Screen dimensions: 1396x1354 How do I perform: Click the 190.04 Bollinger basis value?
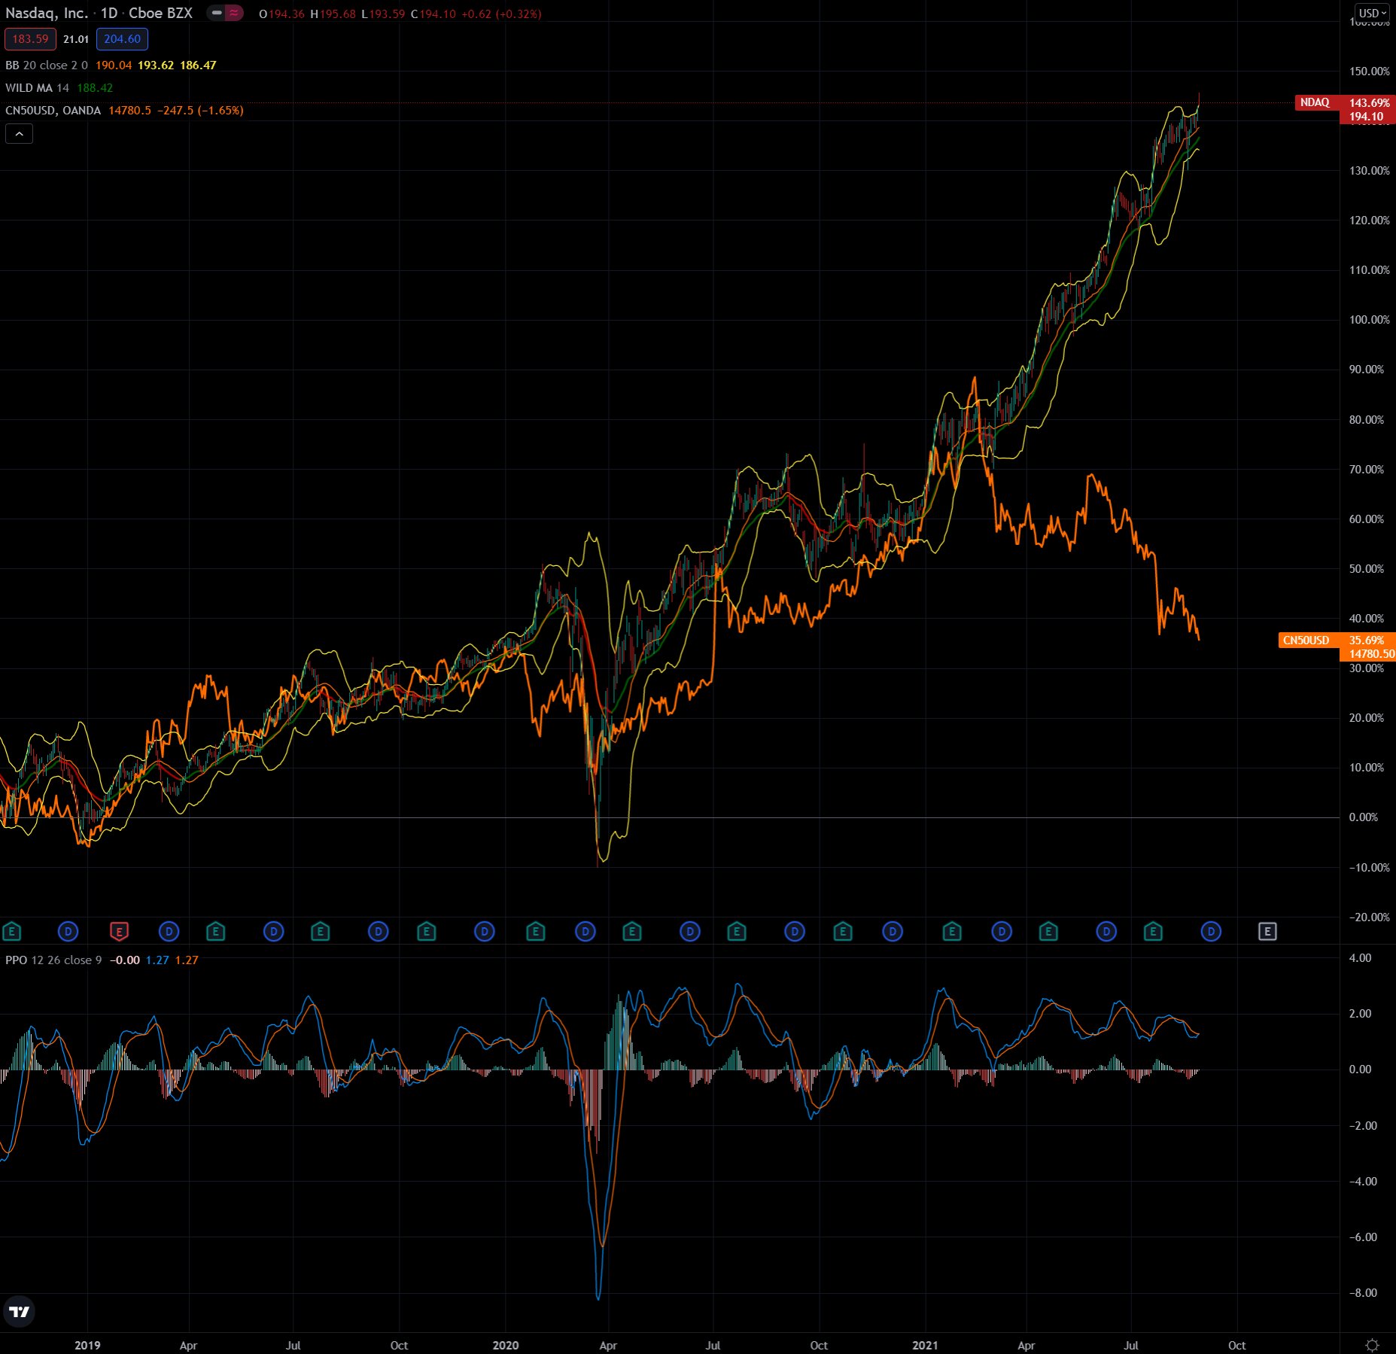tap(114, 65)
